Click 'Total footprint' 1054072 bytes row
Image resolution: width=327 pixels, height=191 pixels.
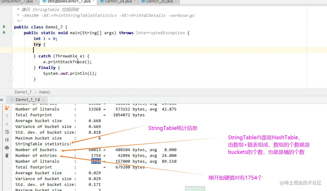pos(80,115)
